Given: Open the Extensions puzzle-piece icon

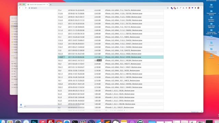Looking at the screenshot, I should [x=195, y=8].
